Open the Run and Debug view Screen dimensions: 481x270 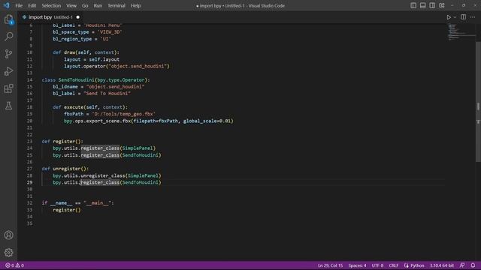8,71
